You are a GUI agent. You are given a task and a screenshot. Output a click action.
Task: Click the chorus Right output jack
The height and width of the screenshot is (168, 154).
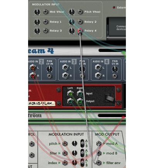(x=80, y=101)
